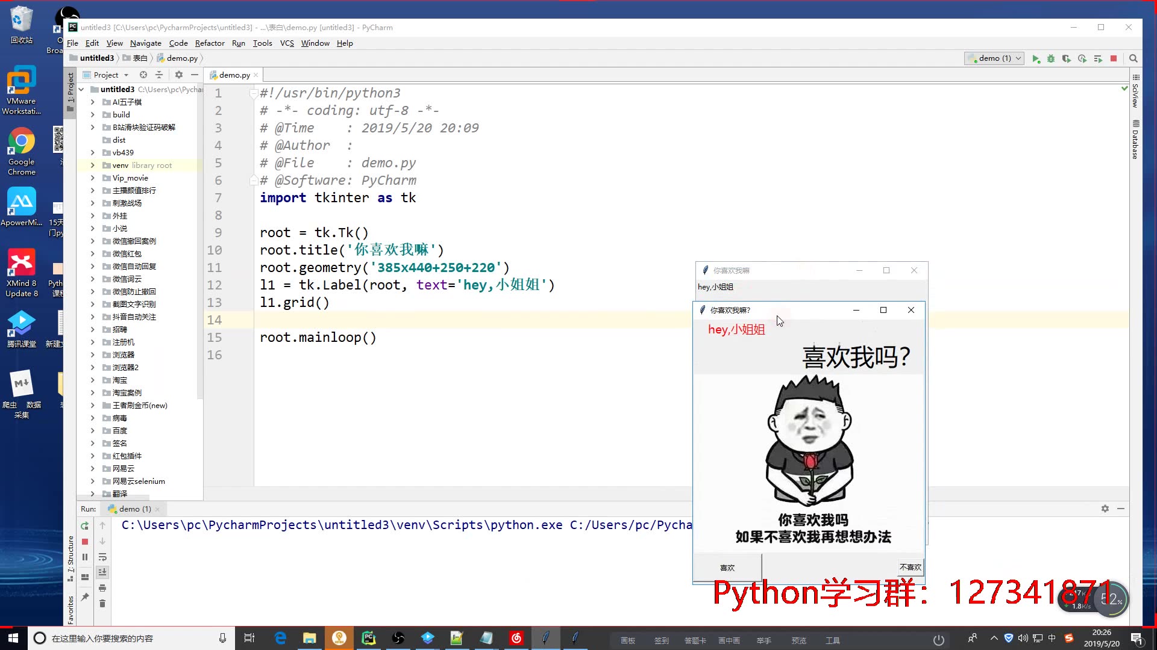Toggle scroll to end in console output
Viewport: 1157px width, 650px height.
102,572
